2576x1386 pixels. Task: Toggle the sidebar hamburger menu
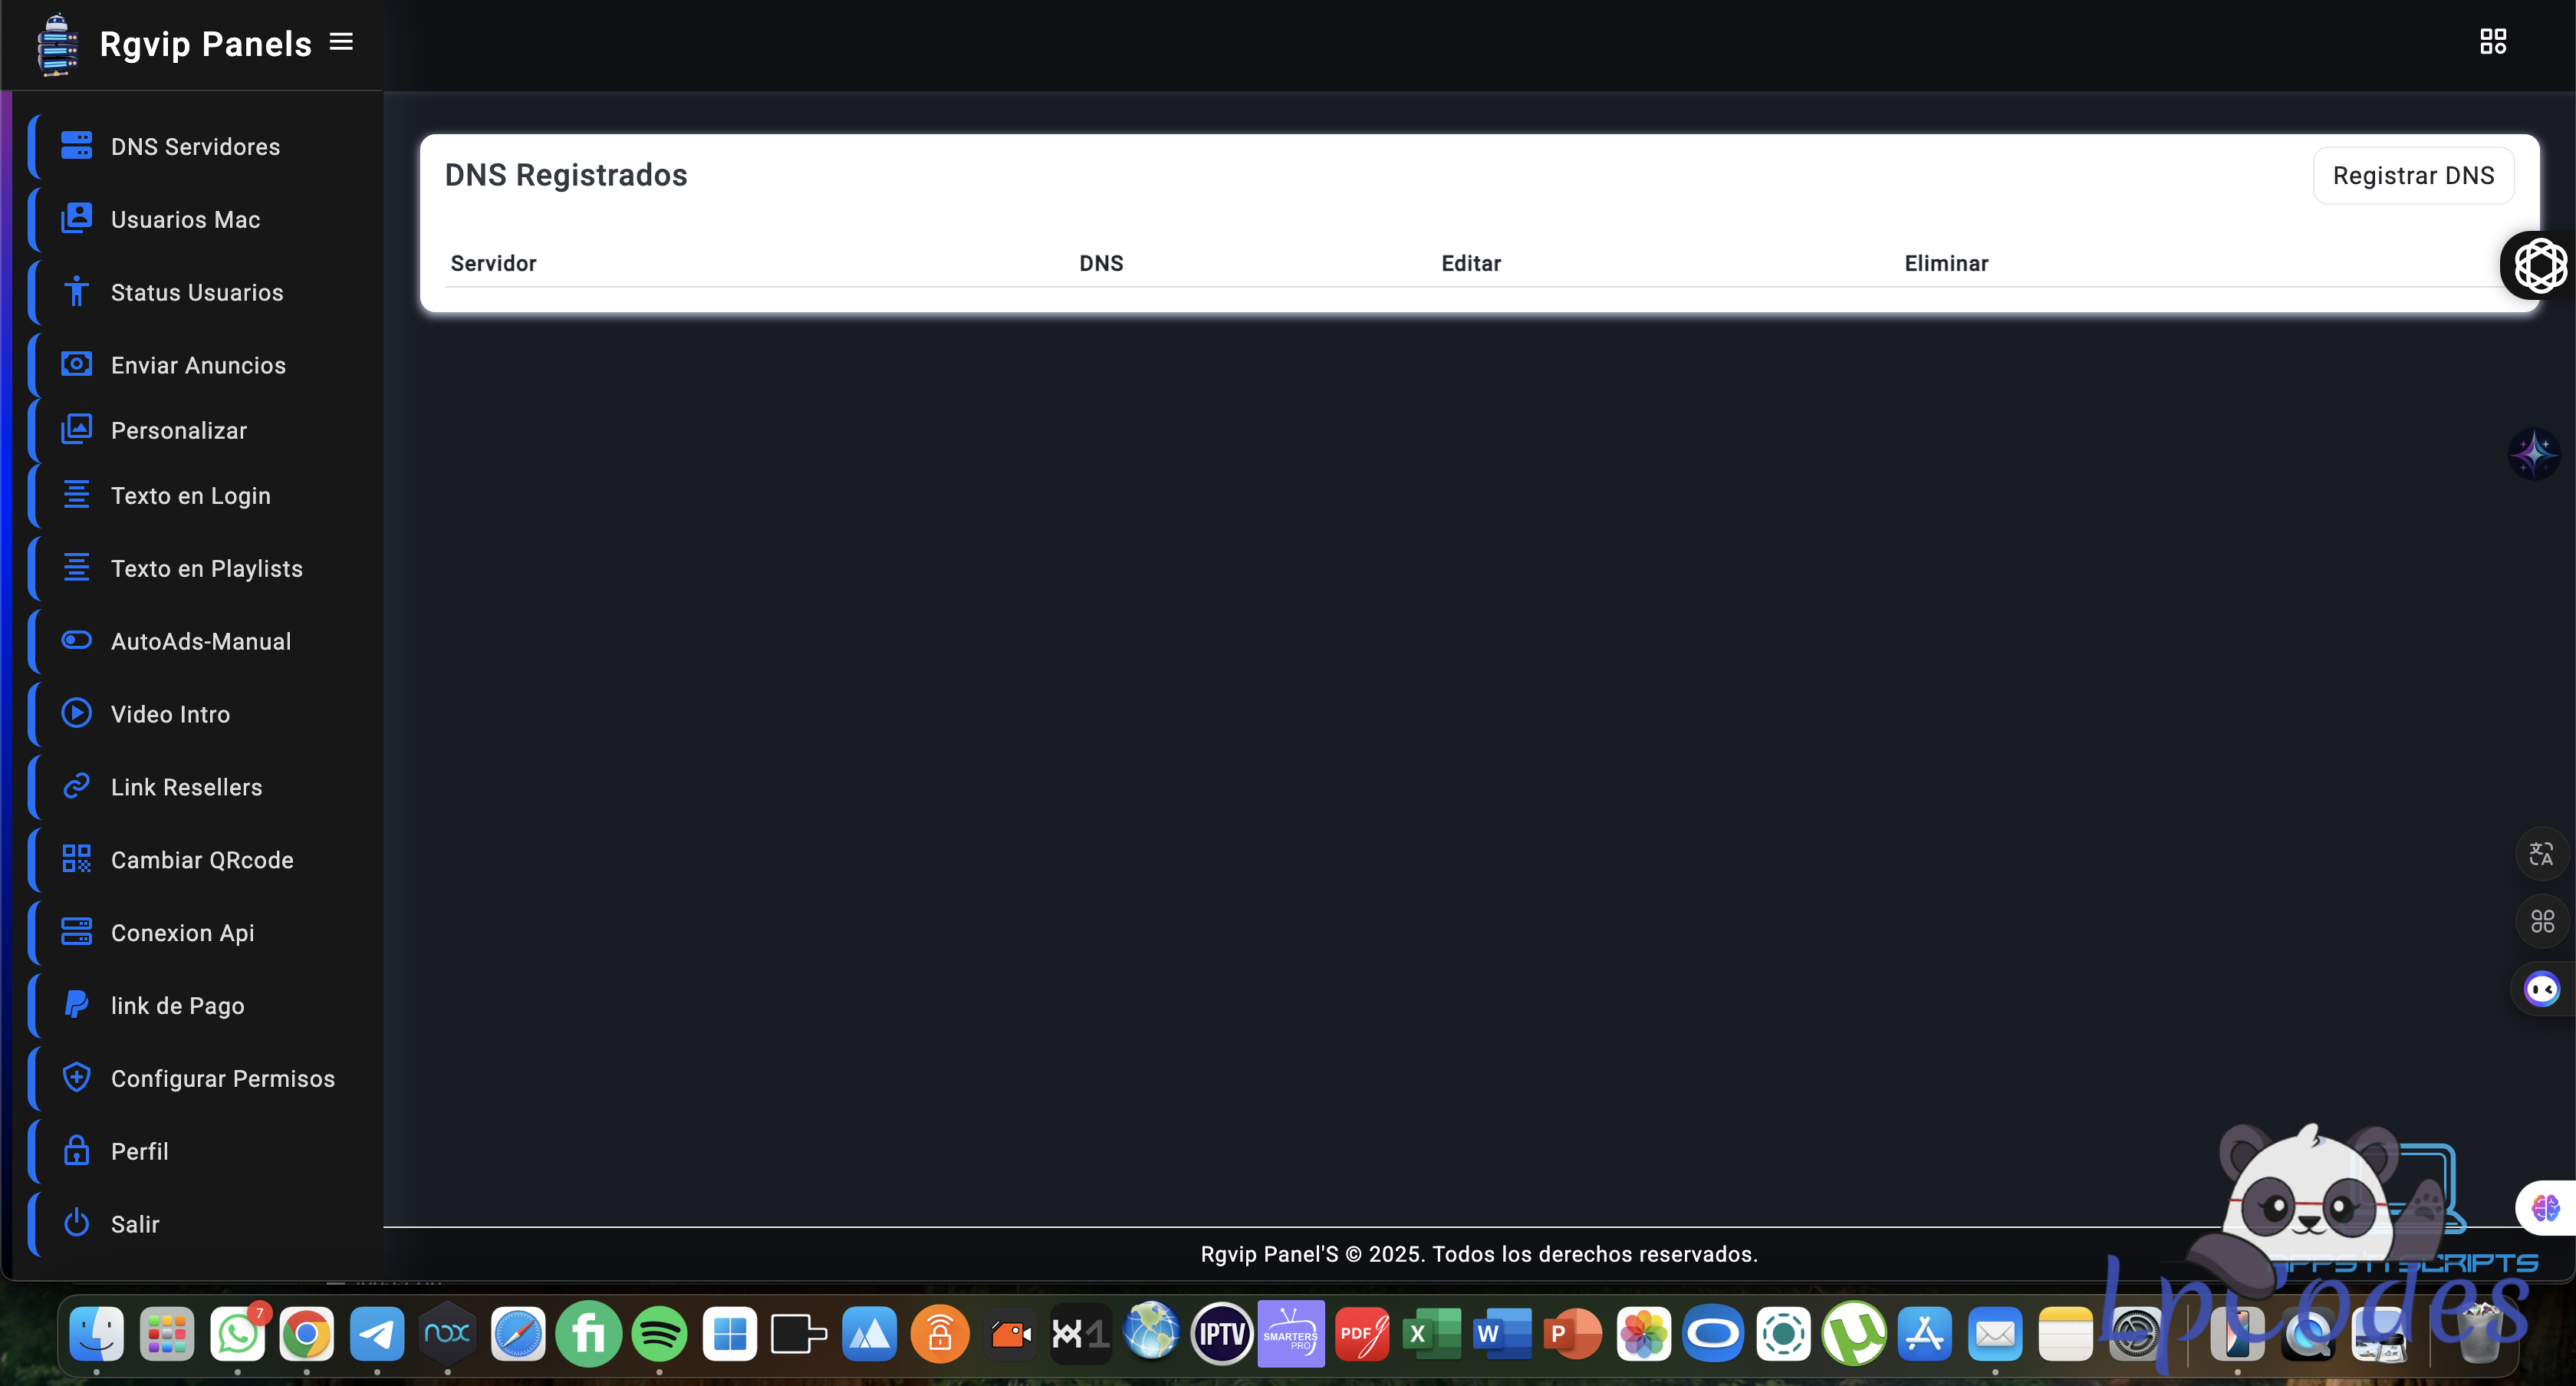click(341, 42)
